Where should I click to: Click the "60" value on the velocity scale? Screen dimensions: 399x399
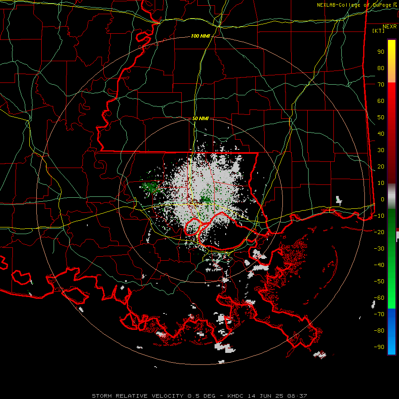click(381, 101)
